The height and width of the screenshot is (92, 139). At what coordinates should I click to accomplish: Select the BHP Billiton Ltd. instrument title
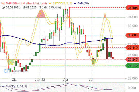point(26,3)
